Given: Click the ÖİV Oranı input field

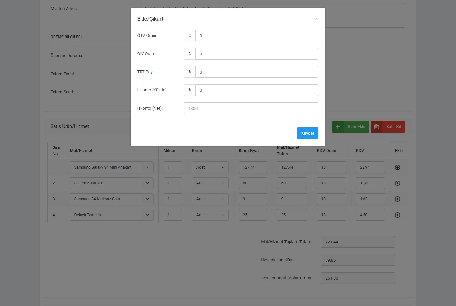Looking at the screenshot, I should click(256, 54).
